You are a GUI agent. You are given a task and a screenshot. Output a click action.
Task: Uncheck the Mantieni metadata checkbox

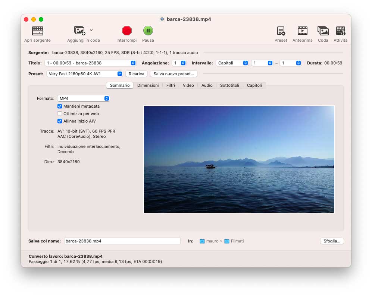(x=60, y=106)
